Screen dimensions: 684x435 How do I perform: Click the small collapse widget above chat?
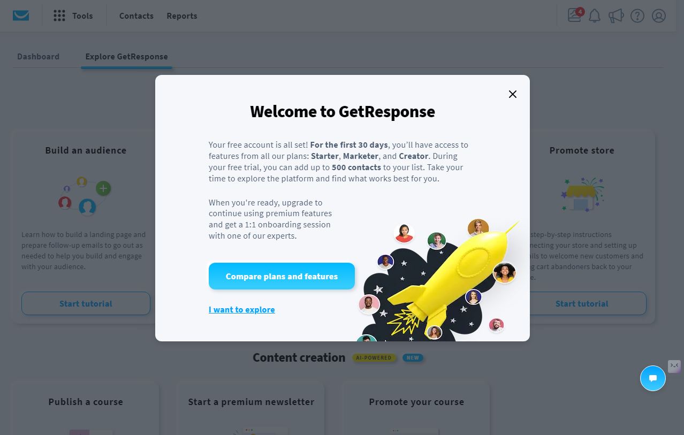point(674,366)
